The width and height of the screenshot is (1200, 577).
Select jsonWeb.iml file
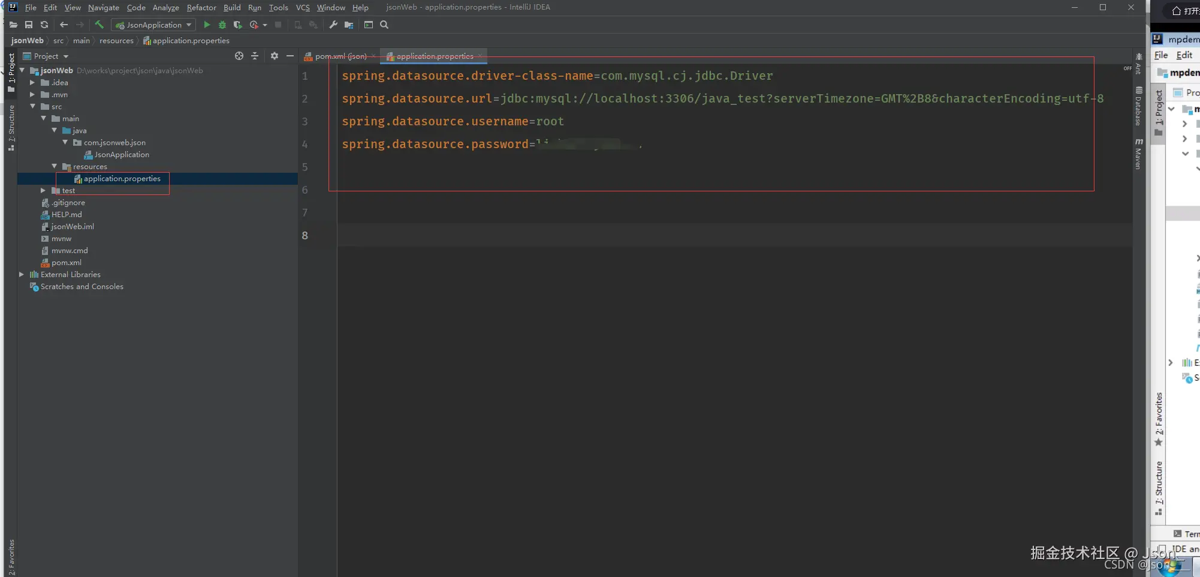73,227
